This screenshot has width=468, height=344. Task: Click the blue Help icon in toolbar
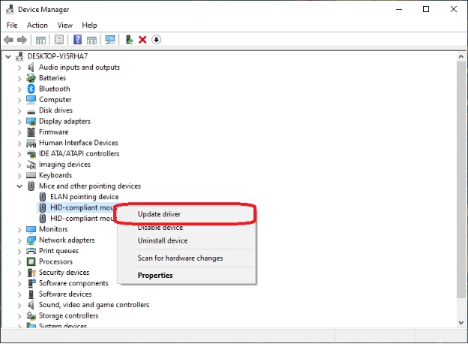click(77, 40)
